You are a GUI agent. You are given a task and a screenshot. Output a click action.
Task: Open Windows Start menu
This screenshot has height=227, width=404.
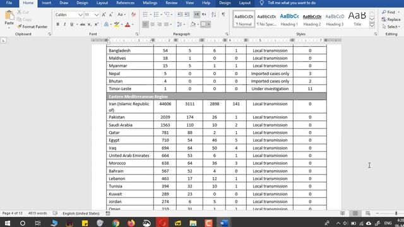click(x=7, y=223)
